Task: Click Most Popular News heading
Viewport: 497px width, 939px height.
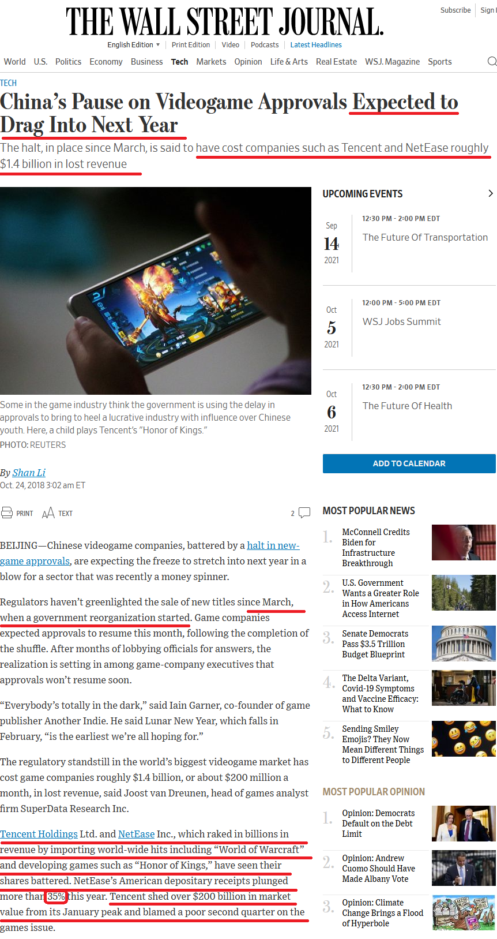Action: tap(368, 511)
